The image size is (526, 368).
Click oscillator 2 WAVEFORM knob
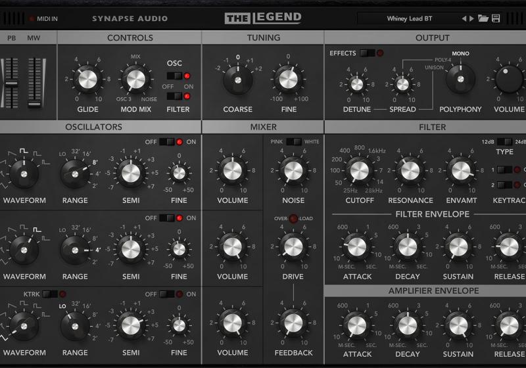tap(24, 250)
